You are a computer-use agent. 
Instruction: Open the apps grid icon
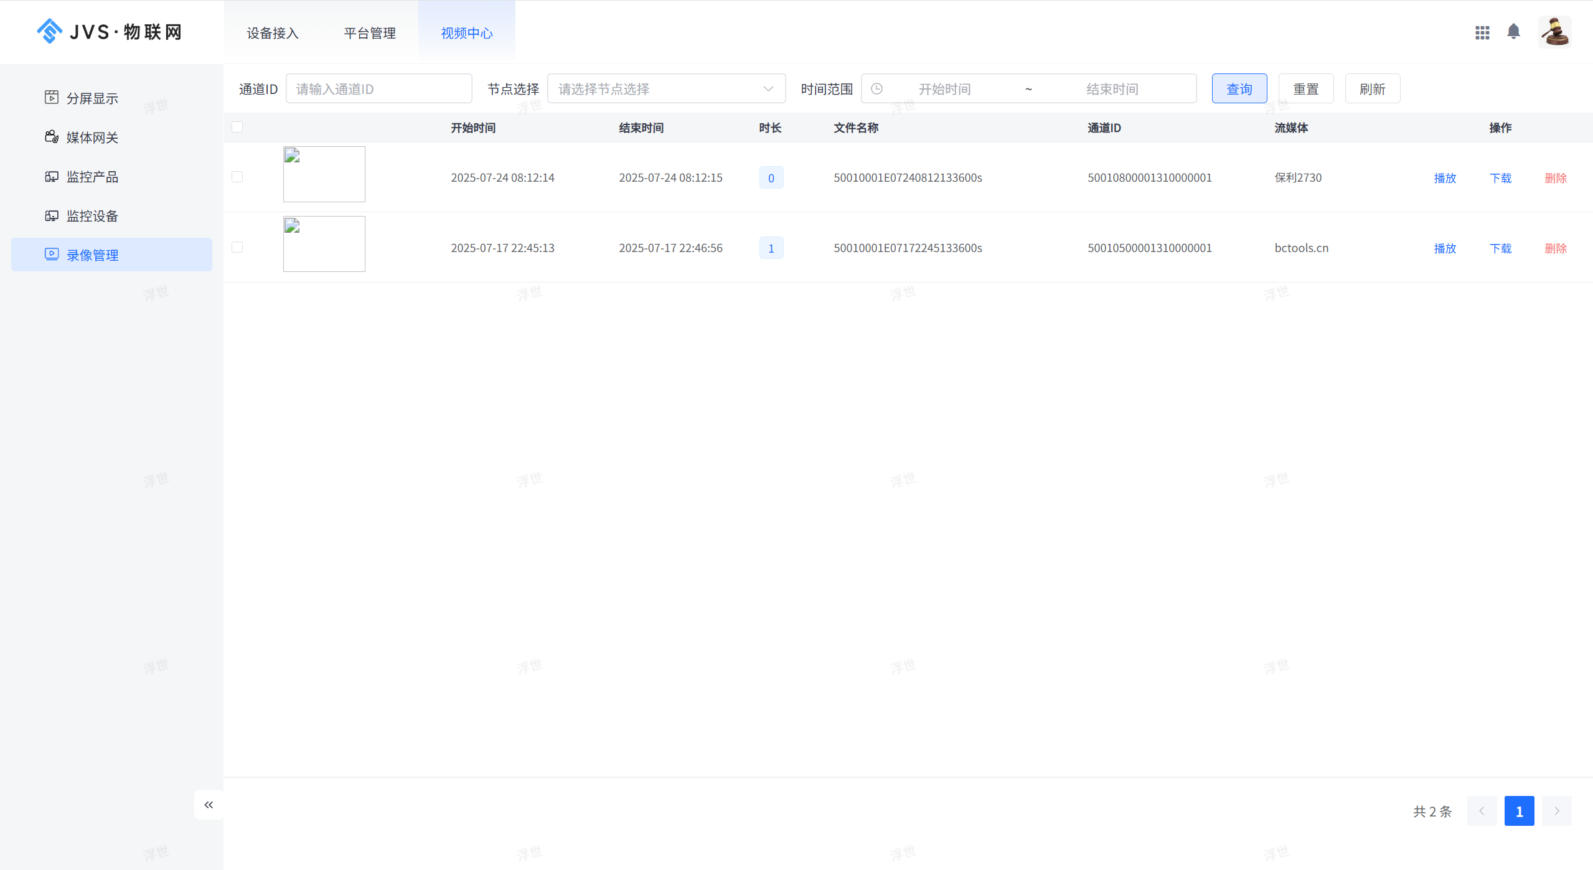(x=1482, y=32)
